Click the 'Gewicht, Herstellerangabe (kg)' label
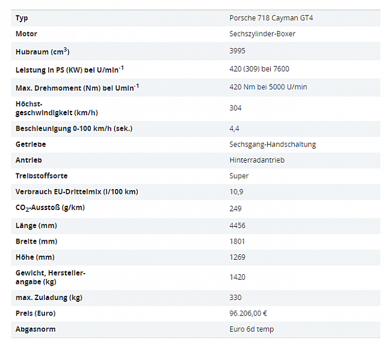Screen dimensions: 385x348 [51, 277]
